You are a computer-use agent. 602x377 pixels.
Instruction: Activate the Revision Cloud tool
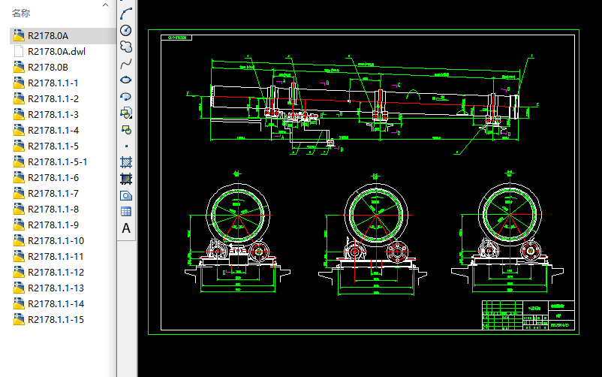pos(126,47)
